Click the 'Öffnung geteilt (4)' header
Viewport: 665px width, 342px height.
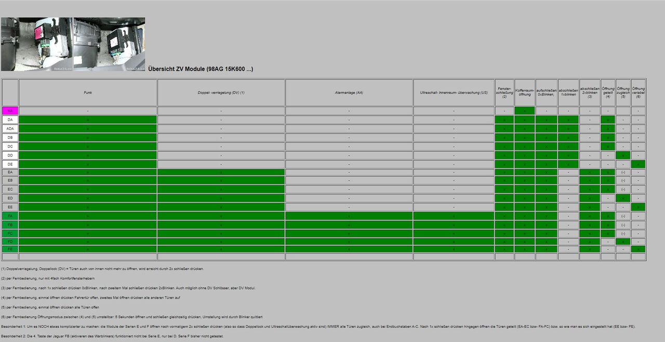click(x=608, y=93)
